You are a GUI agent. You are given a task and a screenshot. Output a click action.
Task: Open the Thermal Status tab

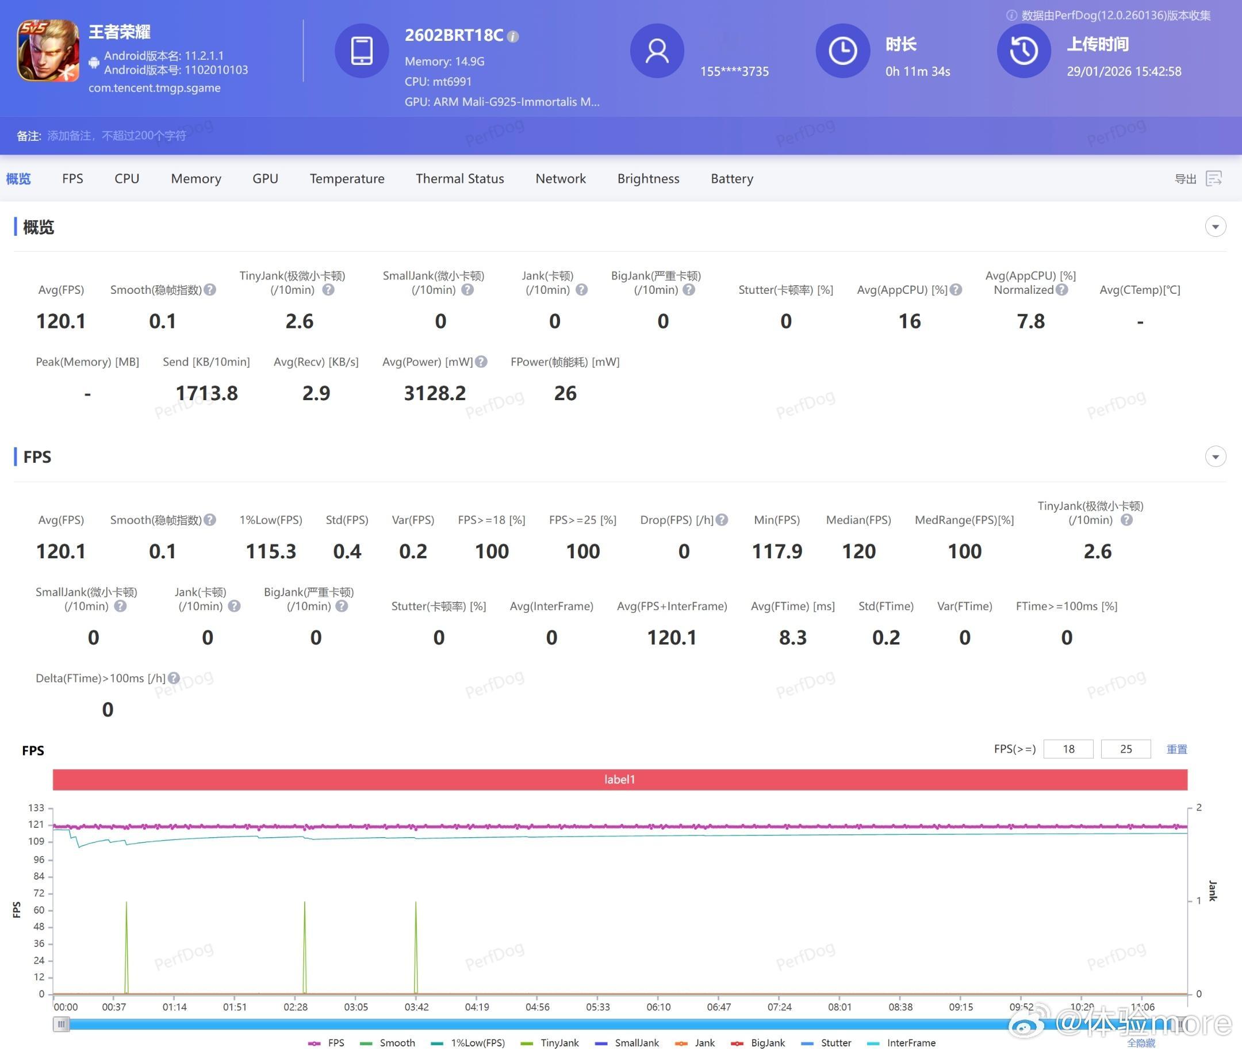click(x=459, y=179)
